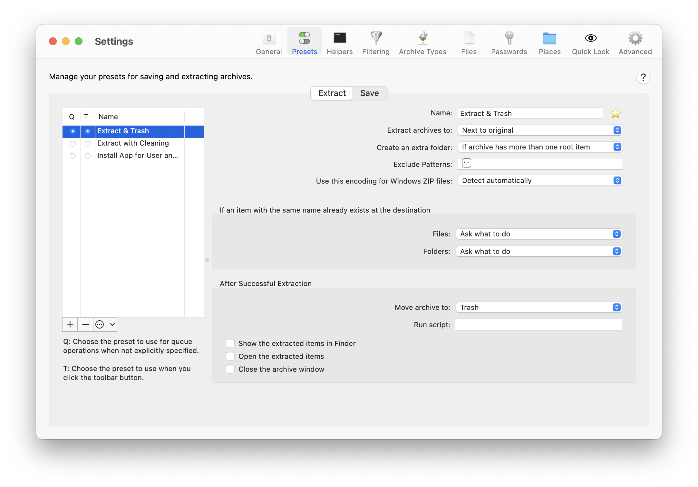Open Extract archives to dropdown

click(x=540, y=130)
